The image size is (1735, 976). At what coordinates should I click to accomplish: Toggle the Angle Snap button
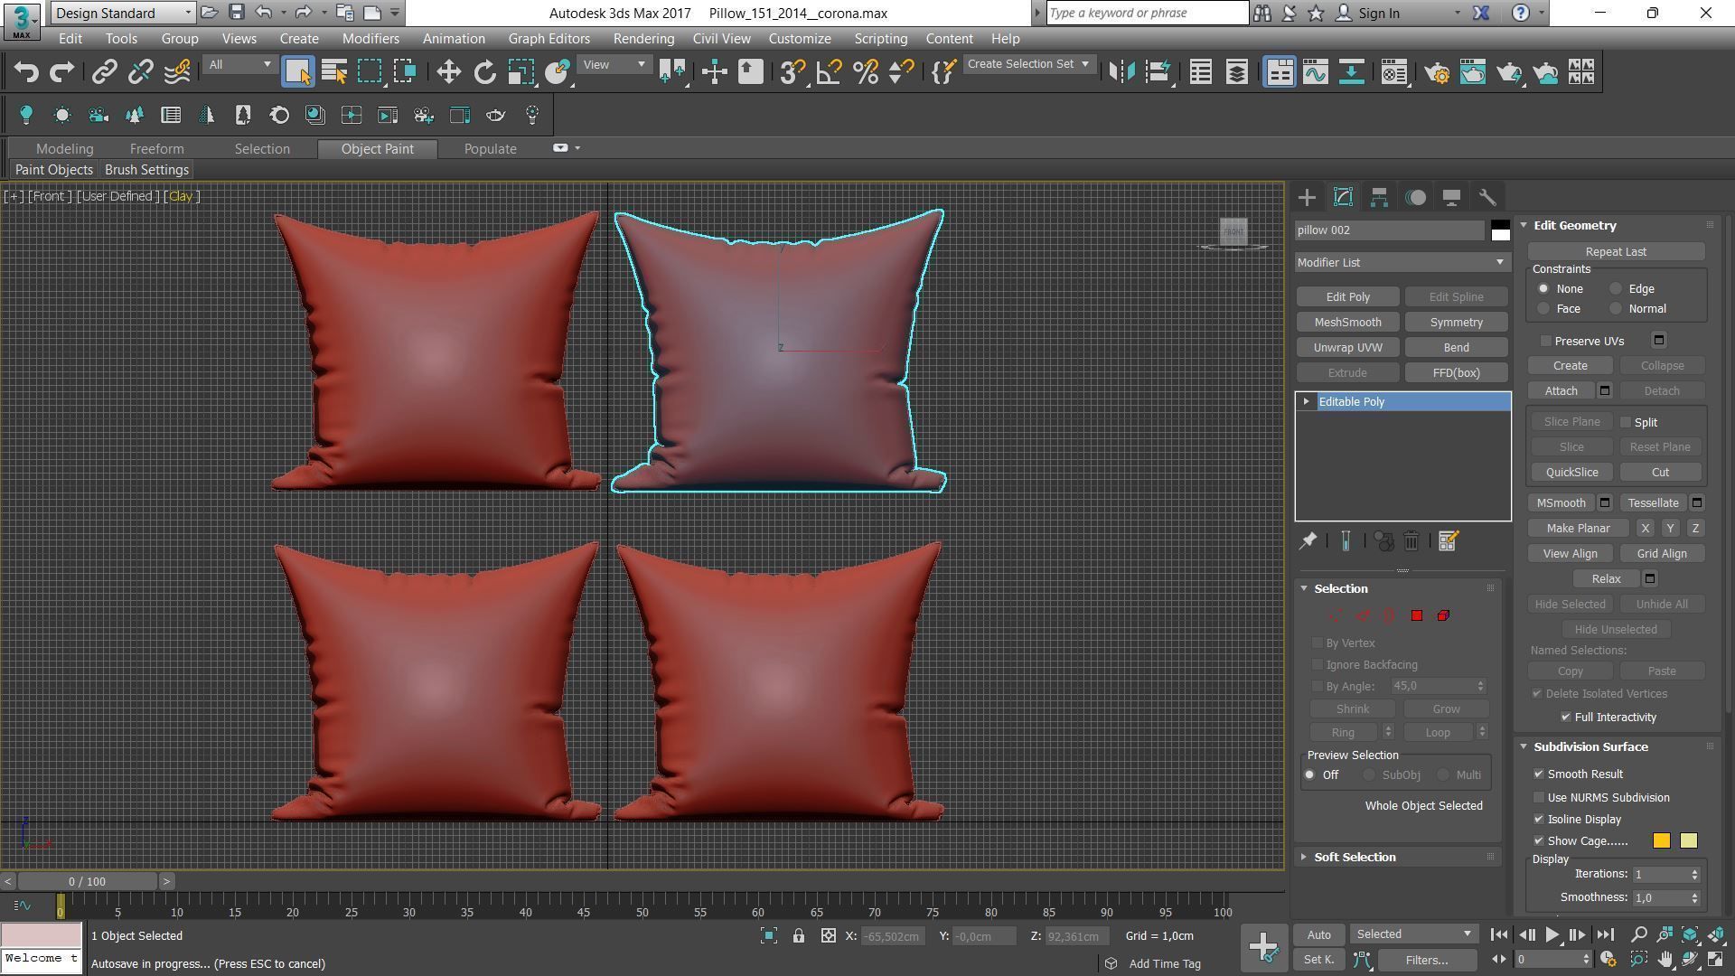[829, 72]
